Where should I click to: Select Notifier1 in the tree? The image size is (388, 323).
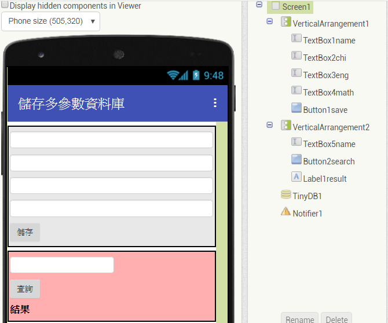[x=308, y=214]
